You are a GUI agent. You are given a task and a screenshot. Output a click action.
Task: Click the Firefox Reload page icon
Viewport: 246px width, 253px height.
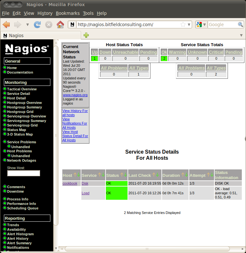tap(37, 25)
